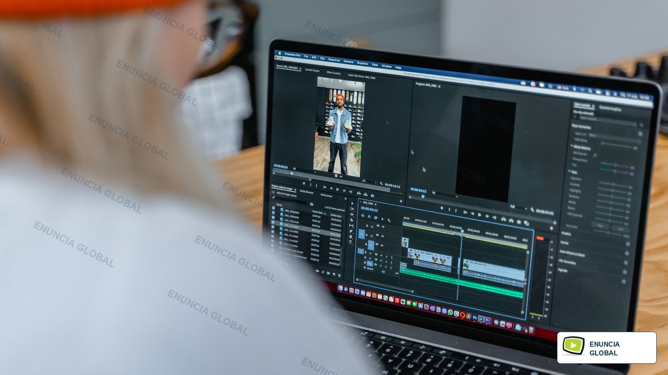This screenshot has width=668, height=375.
Task: Open Apple menu in menu bar
Action: (280, 53)
